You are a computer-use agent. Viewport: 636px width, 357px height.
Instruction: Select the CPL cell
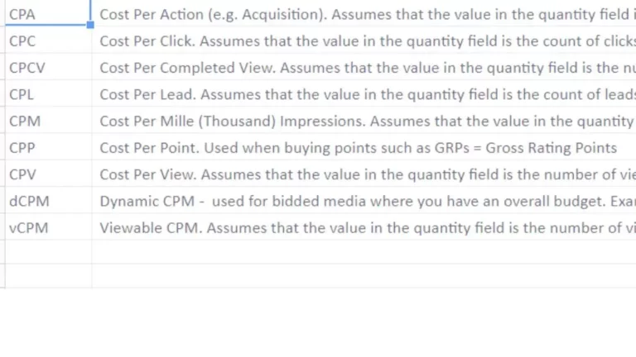[46, 94]
